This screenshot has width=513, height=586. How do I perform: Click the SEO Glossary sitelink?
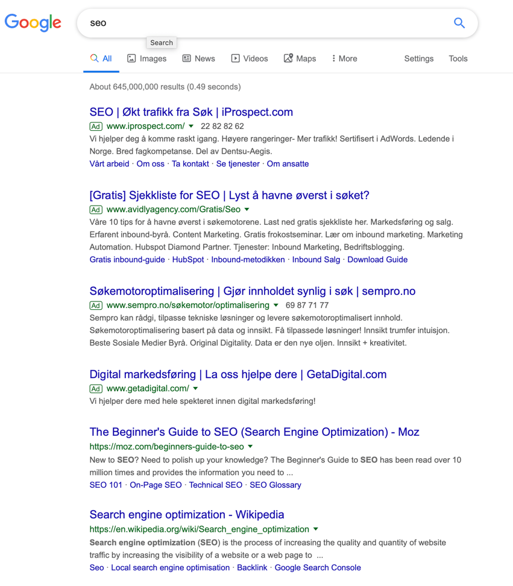[275, 485]
